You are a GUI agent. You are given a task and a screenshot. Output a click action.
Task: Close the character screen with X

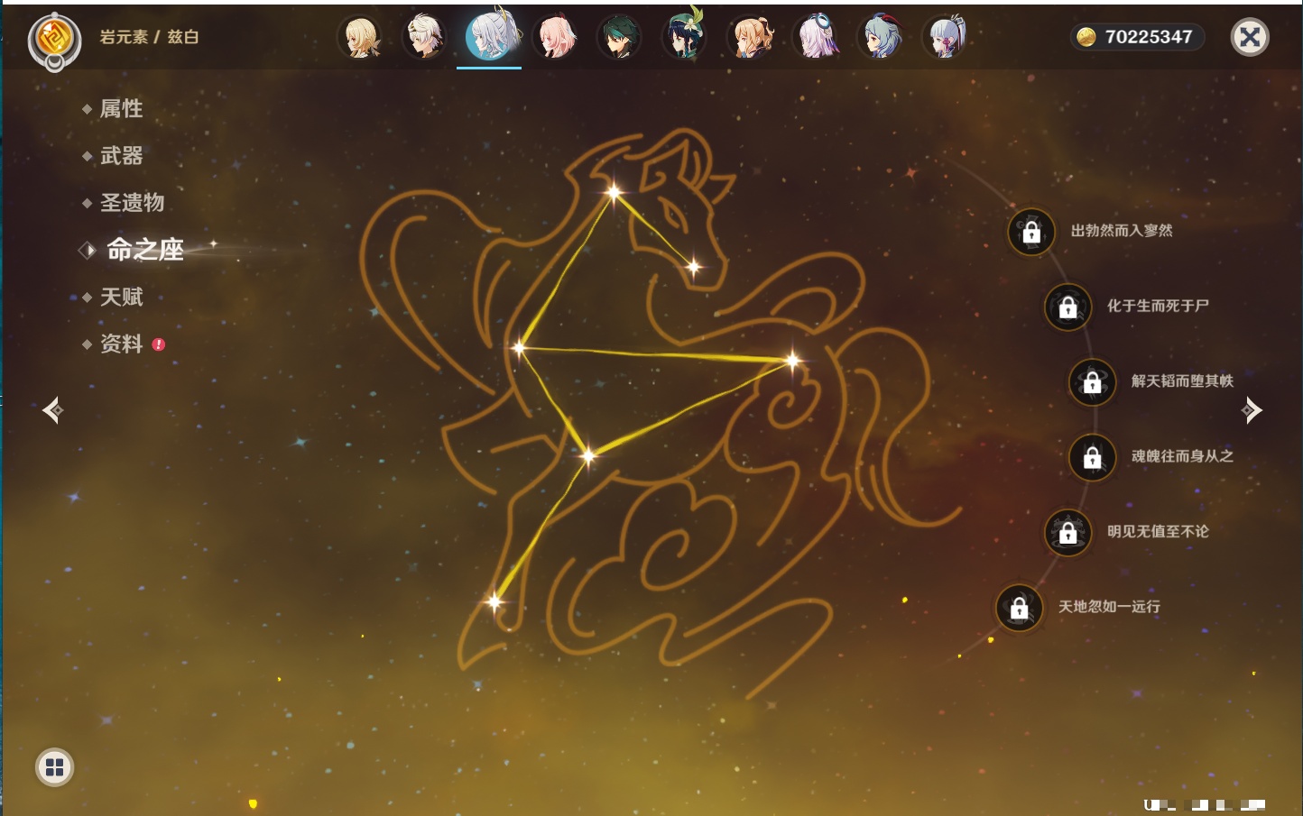pos(1250,37)
